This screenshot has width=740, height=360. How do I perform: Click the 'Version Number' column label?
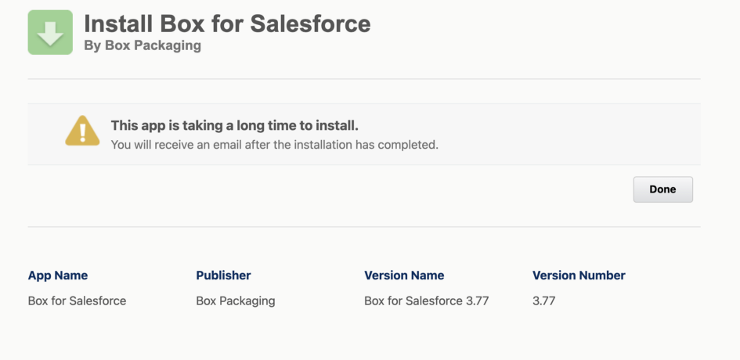coord(579,275)
